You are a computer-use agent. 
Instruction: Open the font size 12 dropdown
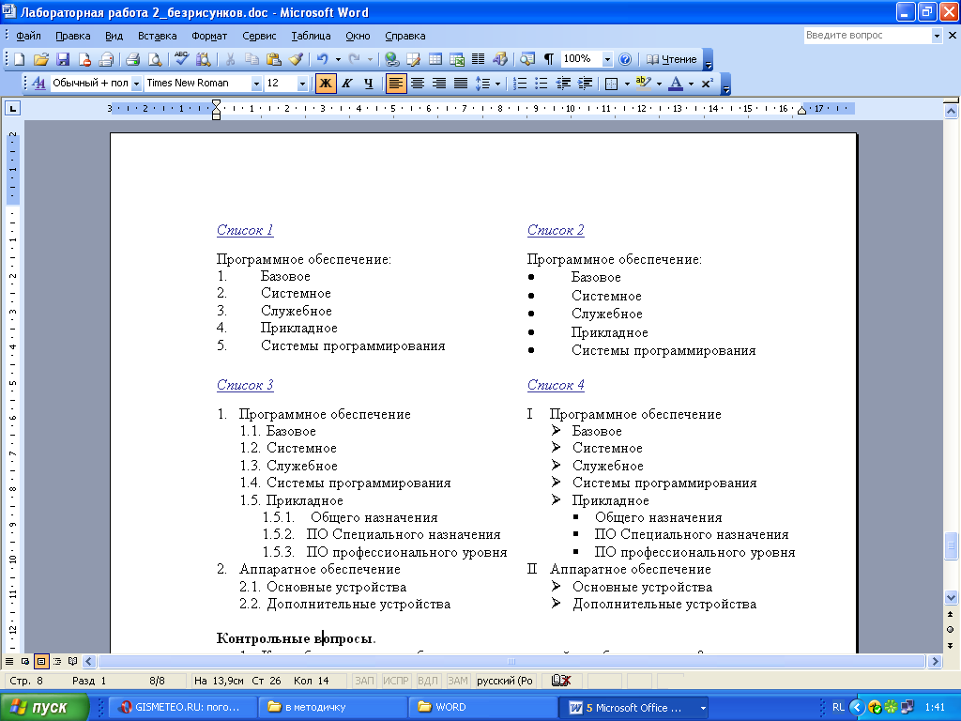[302, 84]
